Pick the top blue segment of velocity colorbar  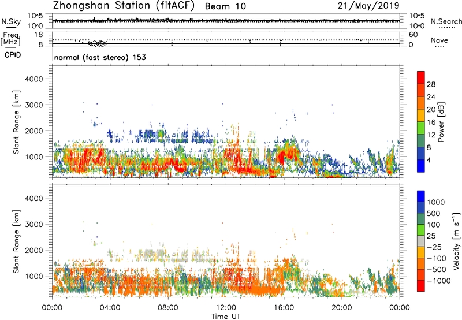pos(421,196)
